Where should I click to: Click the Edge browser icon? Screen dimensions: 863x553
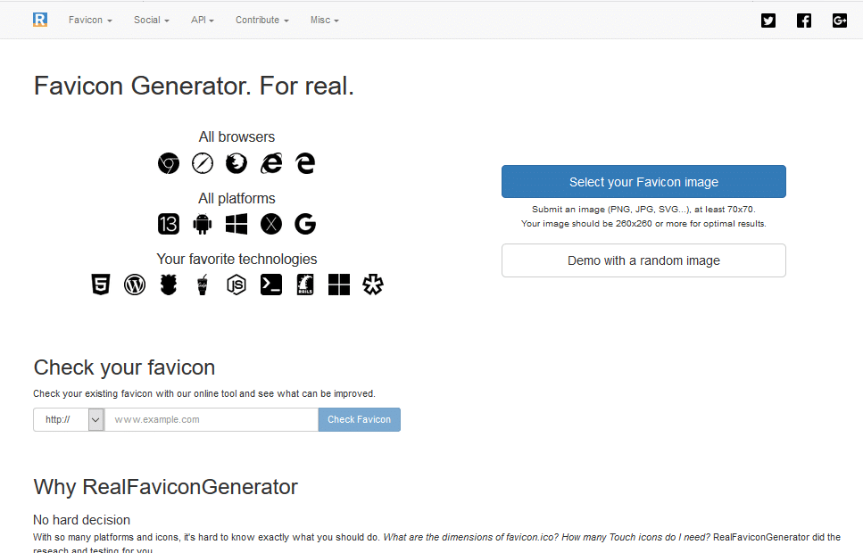305,163
